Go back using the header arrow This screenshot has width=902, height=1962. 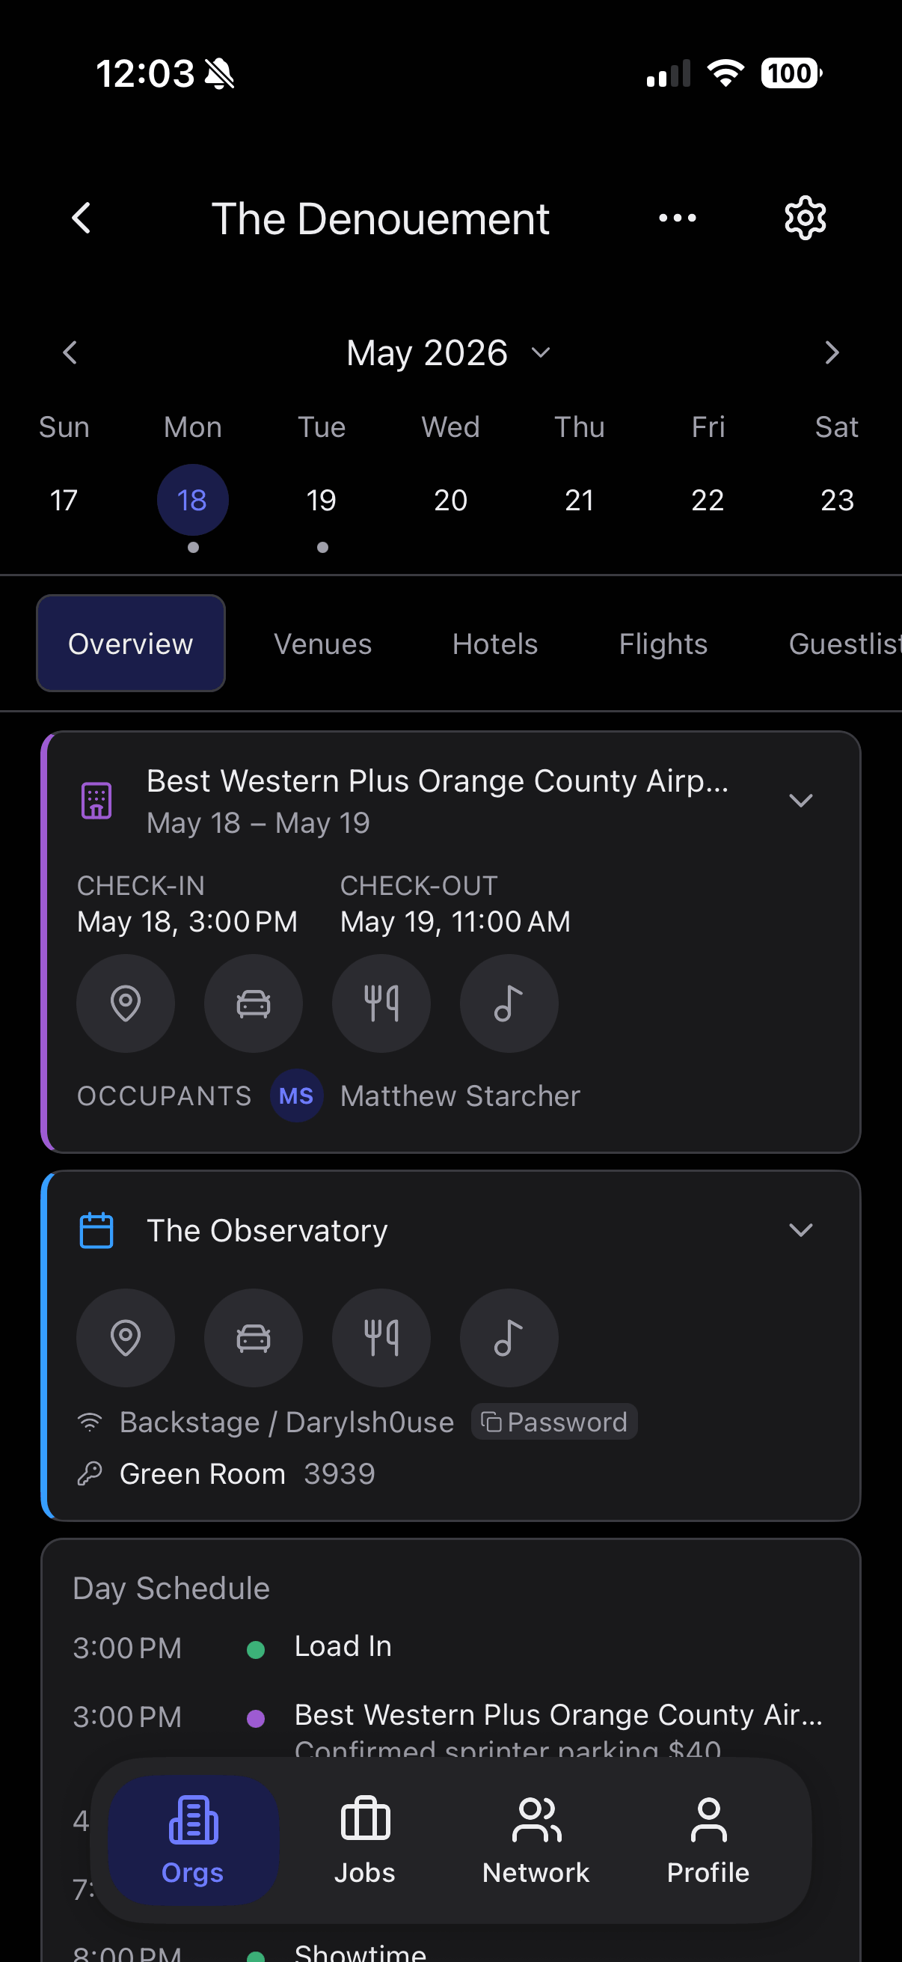tap(82, 218)
